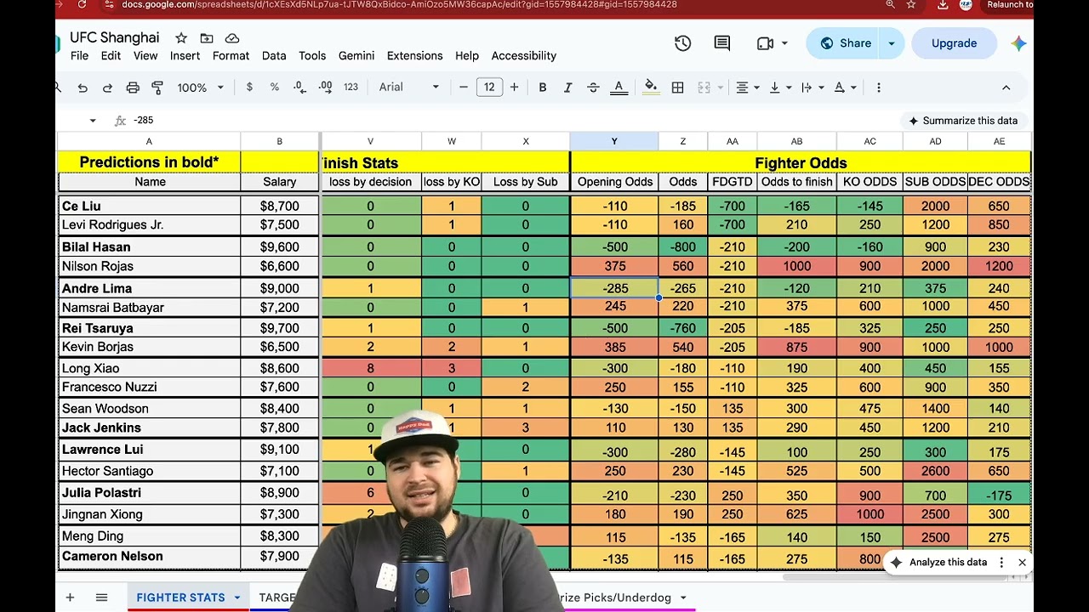The width and height of the screenshot is (1089, 612).
Task: Open the zoom level dropdown
Action: 200,88
